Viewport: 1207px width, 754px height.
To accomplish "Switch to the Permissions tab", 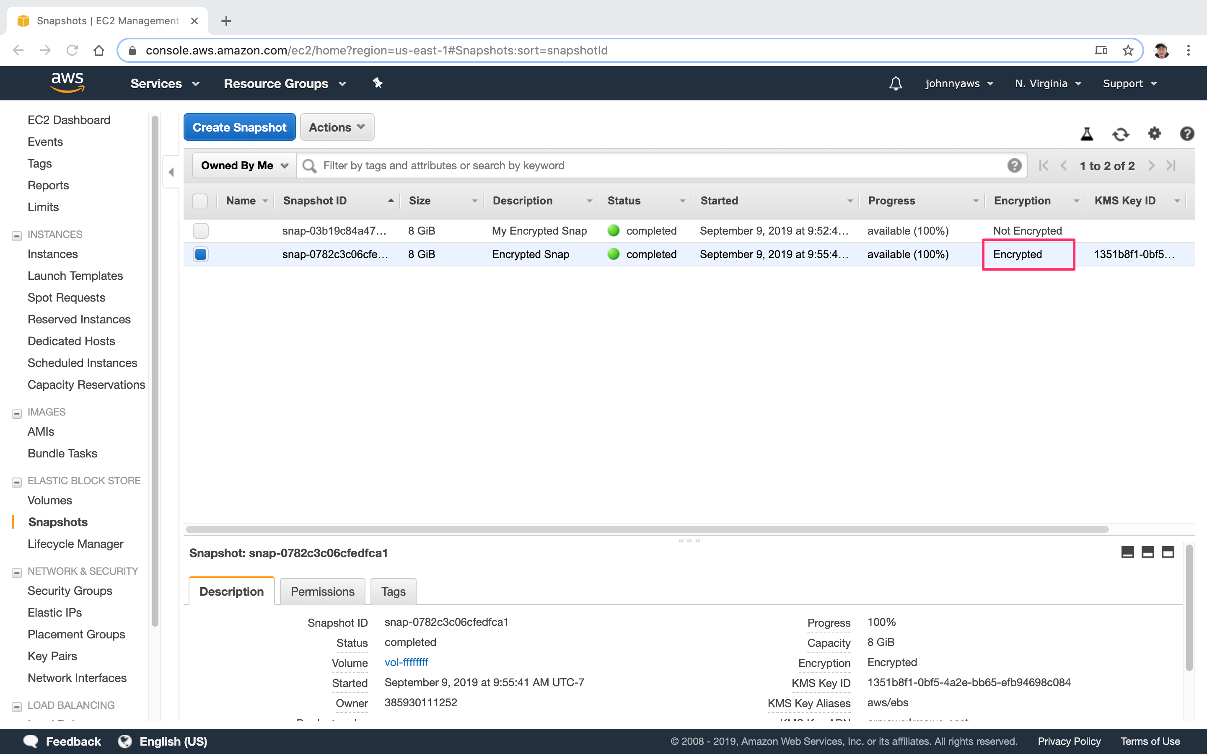I will click(x=322, y=591).
